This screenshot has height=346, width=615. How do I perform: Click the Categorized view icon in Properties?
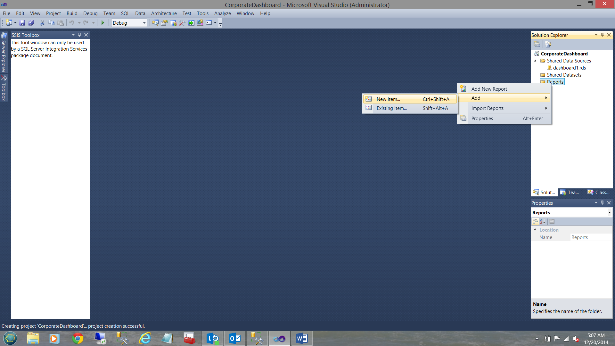point(535,221)
